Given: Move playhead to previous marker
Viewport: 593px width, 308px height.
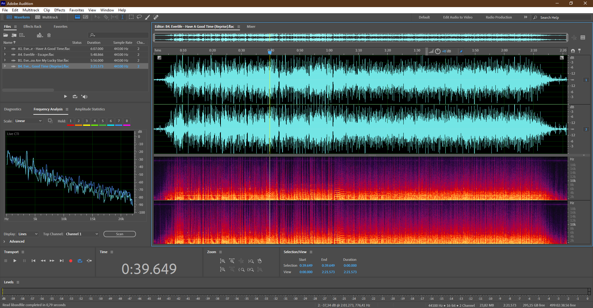Looking at the screenshot, I should (33, 261).
